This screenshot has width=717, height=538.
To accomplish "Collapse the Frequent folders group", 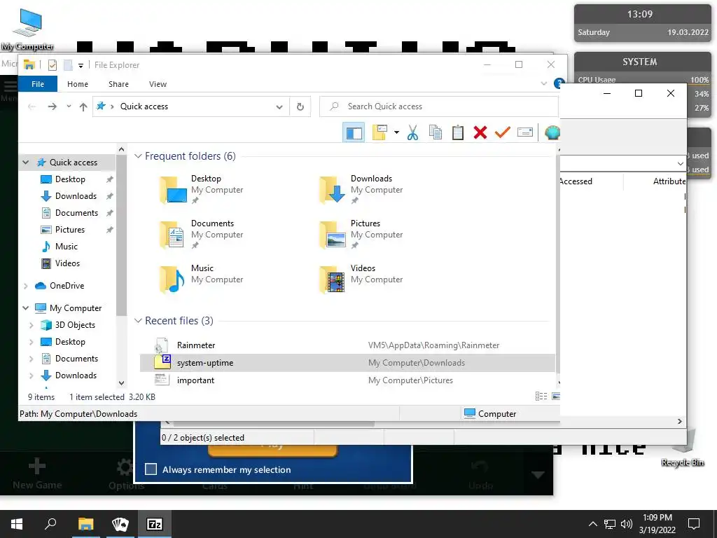I will (x=138, y=156).
